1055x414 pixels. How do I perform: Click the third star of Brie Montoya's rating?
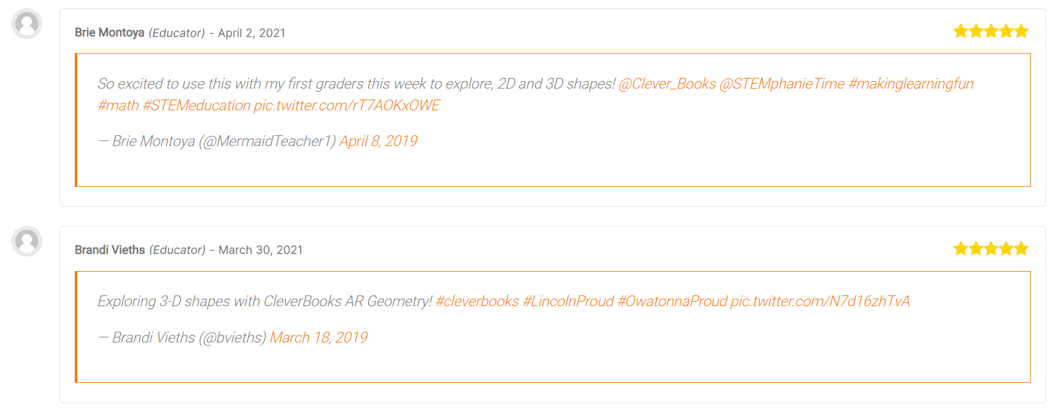click(991, 31)
